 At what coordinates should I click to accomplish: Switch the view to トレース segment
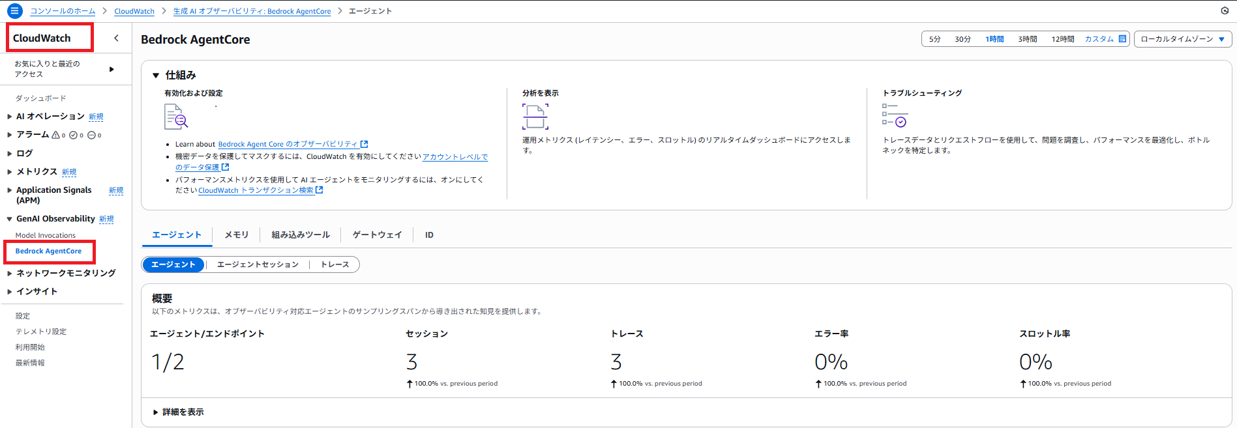pos(335,264)
